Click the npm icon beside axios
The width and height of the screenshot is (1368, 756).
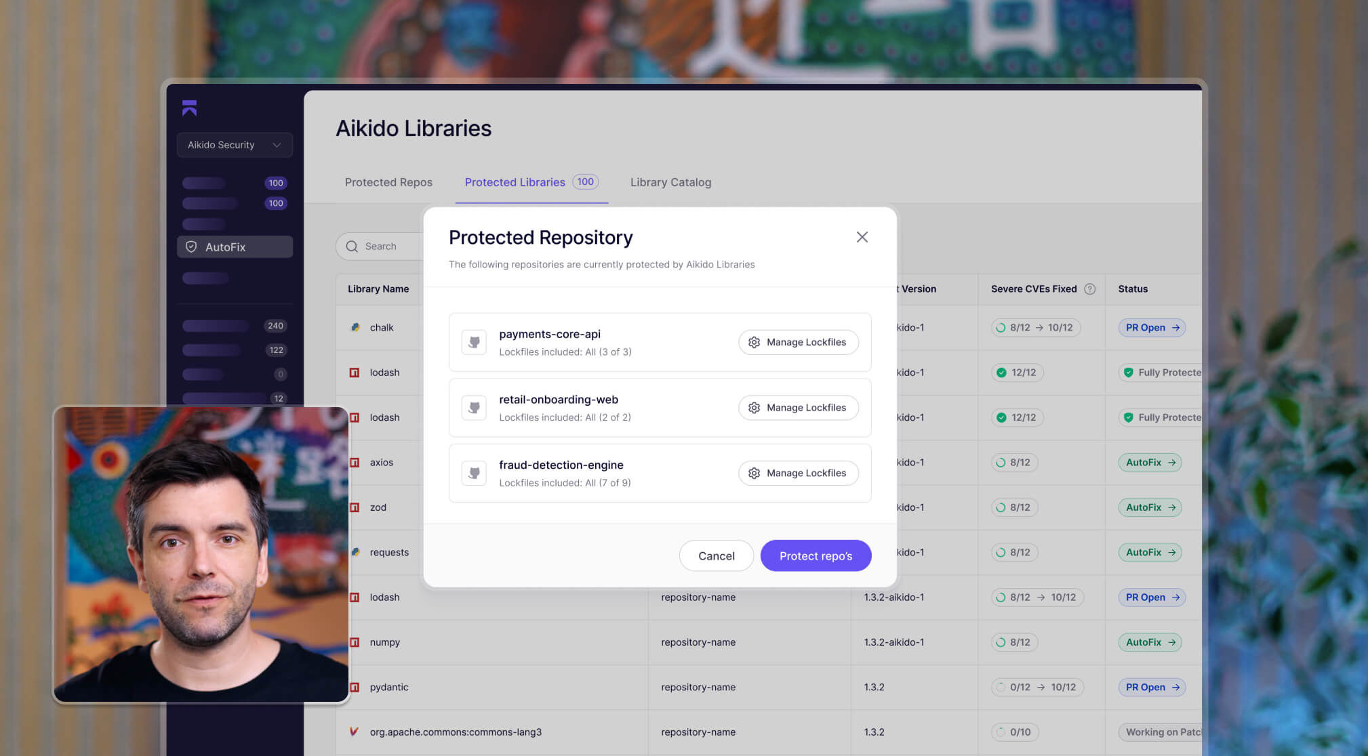(355, 463)
